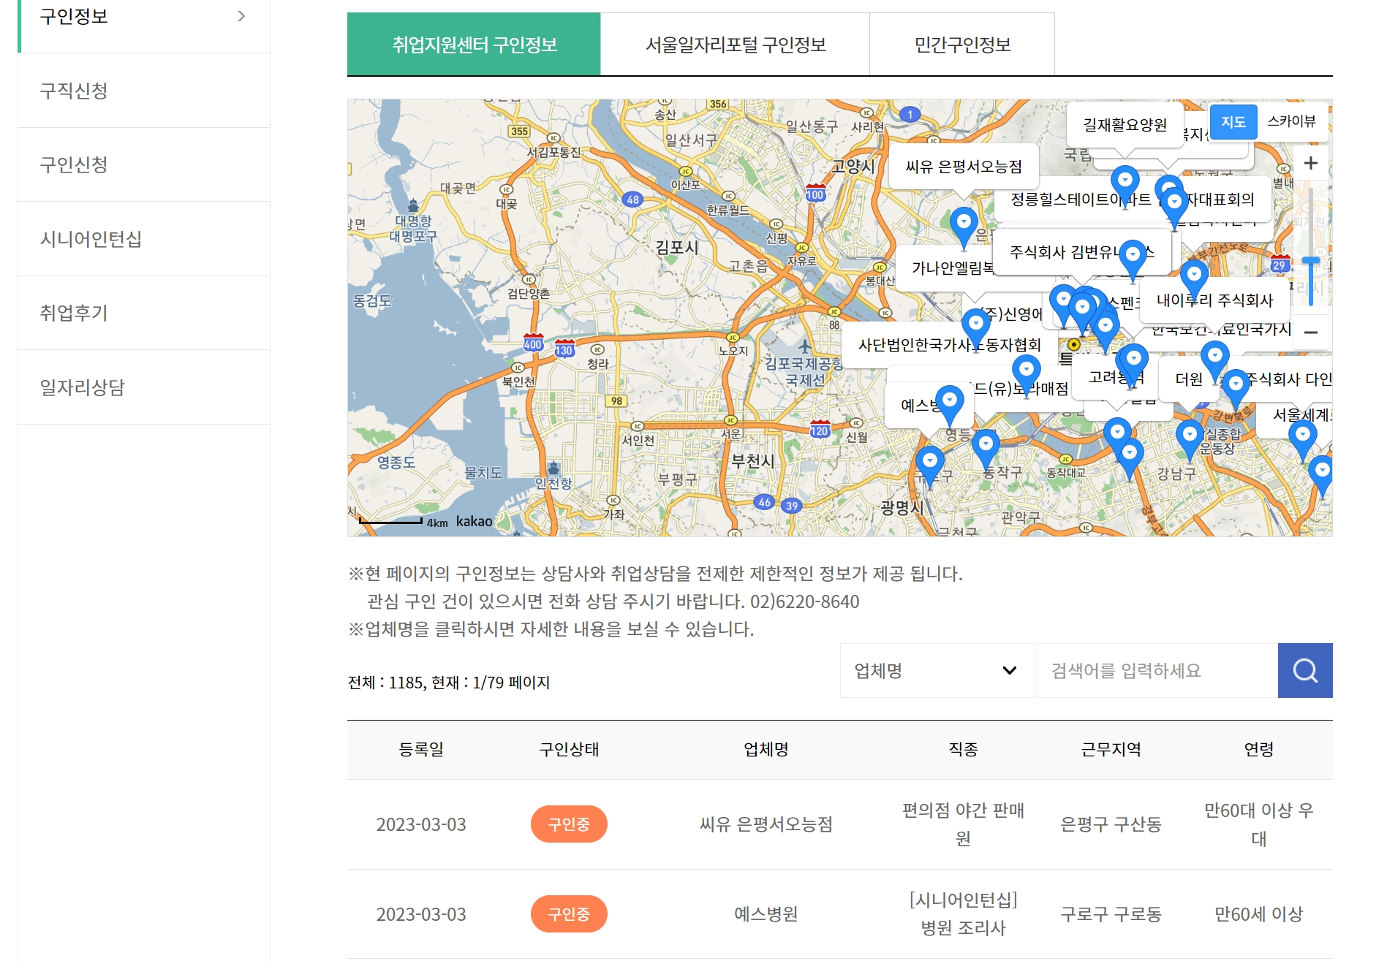Open the 예스병원 company link
The width and height of the screenshot is (1387, 961).
(766, 914)
